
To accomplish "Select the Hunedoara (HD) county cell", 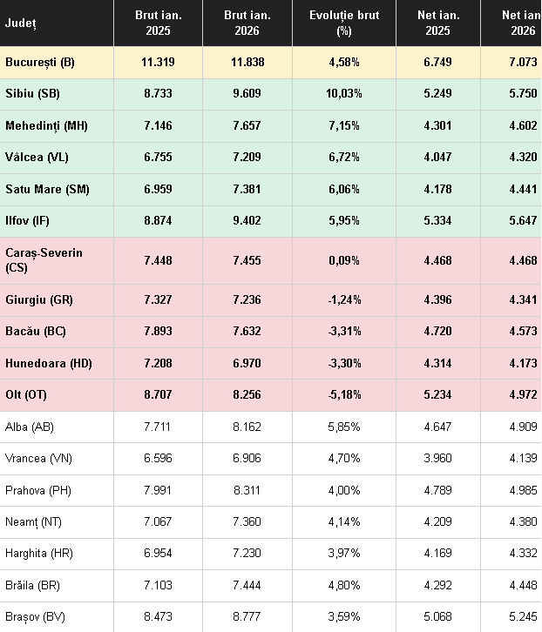I will (49, 363).
